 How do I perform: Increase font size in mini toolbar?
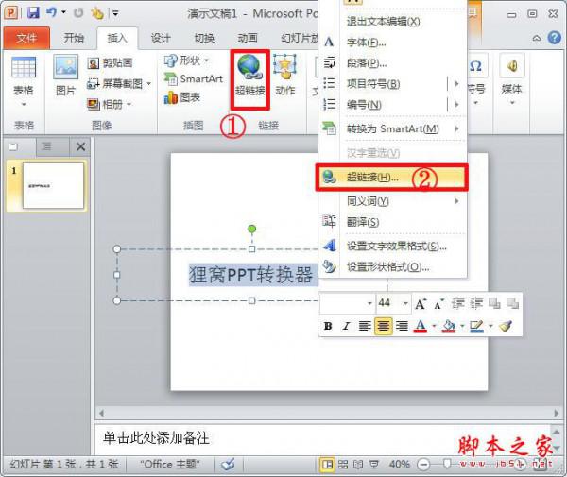421,304
